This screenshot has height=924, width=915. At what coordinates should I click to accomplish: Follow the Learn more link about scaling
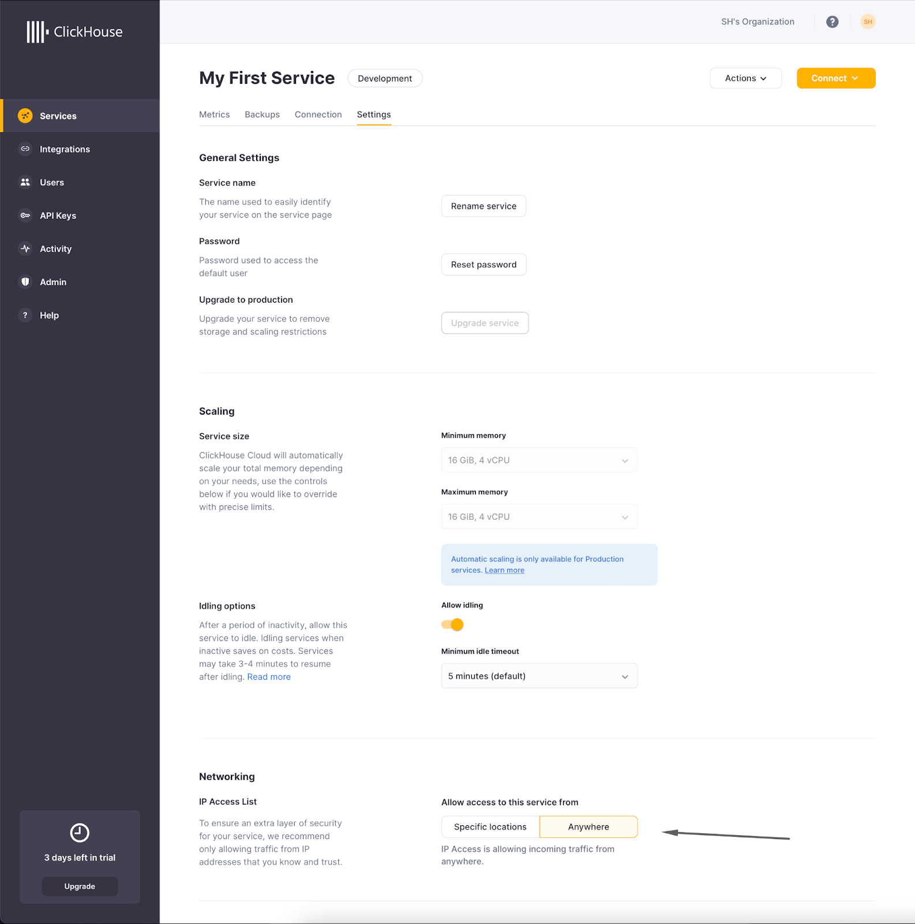504,571
